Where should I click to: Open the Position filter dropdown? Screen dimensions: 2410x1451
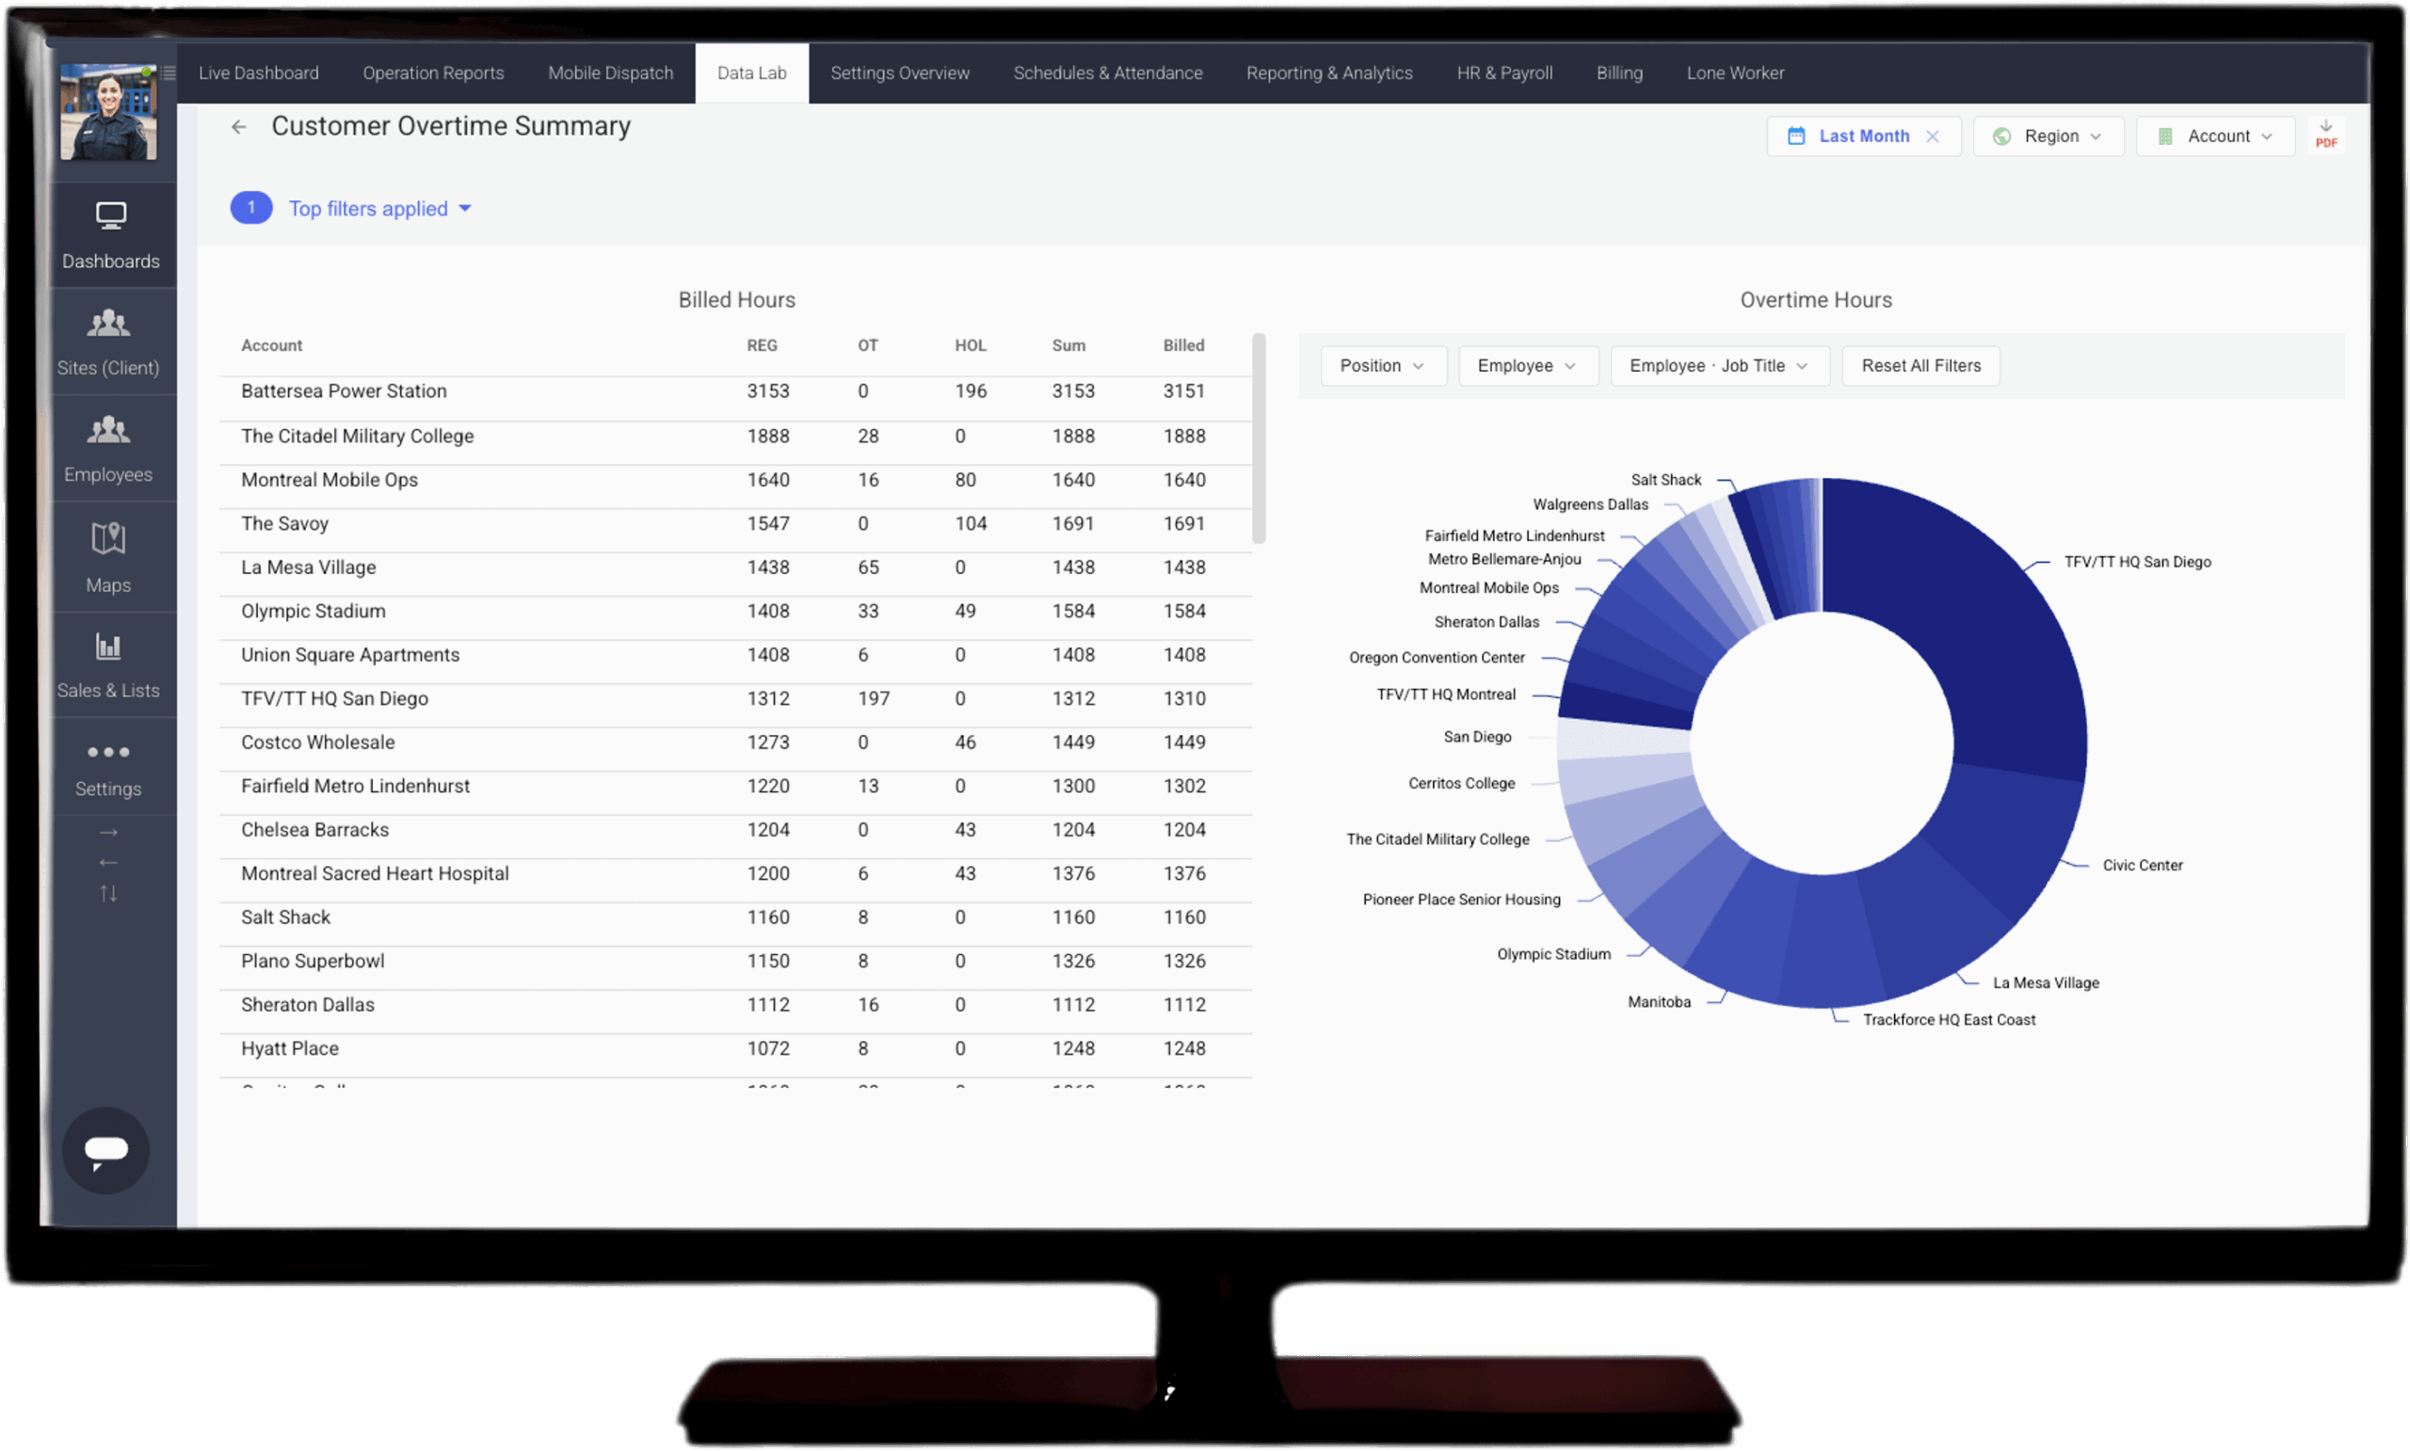[x=1383, y=366]
